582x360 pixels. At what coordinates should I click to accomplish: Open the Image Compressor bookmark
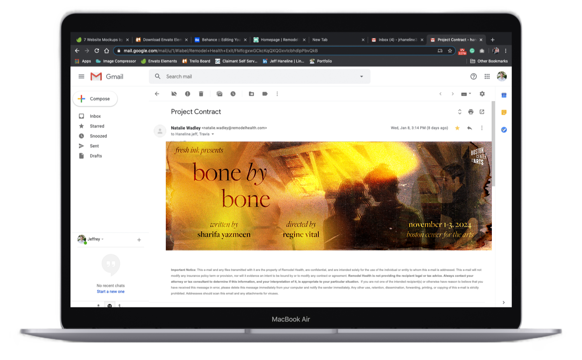(116, 61)
